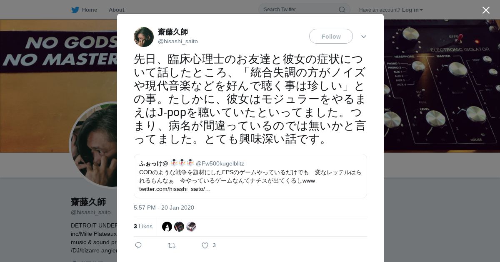Reply to the tweet via speech bubble icon
The height and width of the screenshot is (262, 500).
click(138, 245)
